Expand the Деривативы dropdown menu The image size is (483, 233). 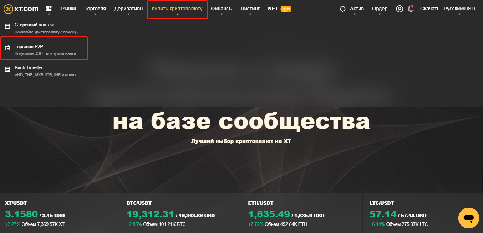point(128,9)
